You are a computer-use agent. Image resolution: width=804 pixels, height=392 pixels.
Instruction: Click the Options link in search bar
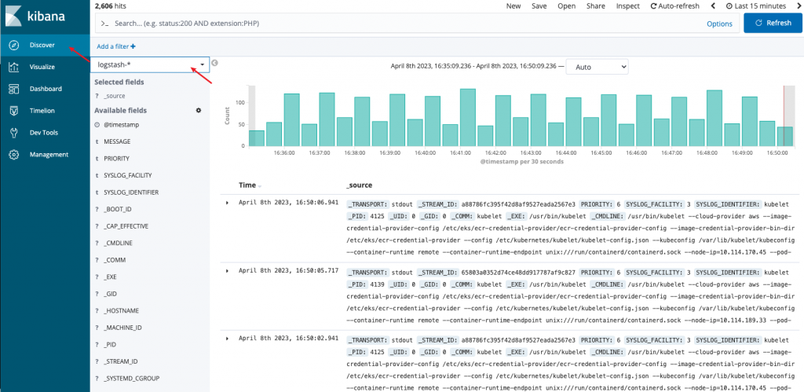click(719, 24)
